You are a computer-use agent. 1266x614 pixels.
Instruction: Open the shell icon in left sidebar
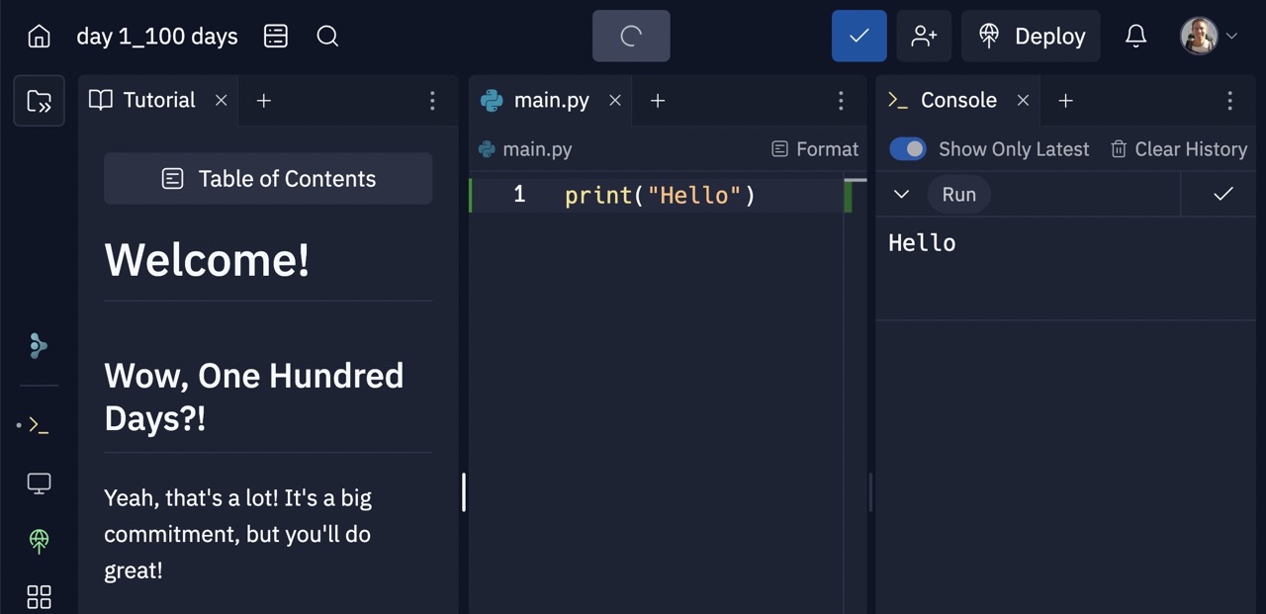[x=39, y=425]
